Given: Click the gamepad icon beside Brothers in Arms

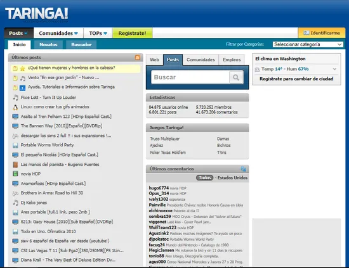Looking at the screenshot, I should pos(15,193).
